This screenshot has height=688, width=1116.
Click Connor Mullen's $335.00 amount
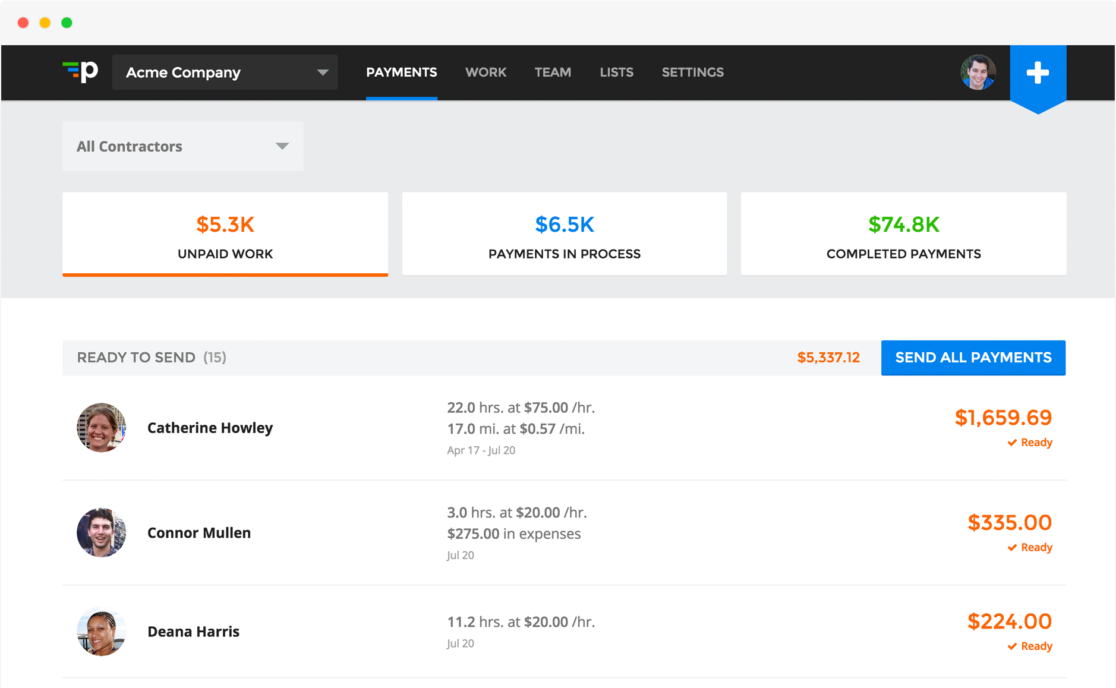coord(1010,523)
